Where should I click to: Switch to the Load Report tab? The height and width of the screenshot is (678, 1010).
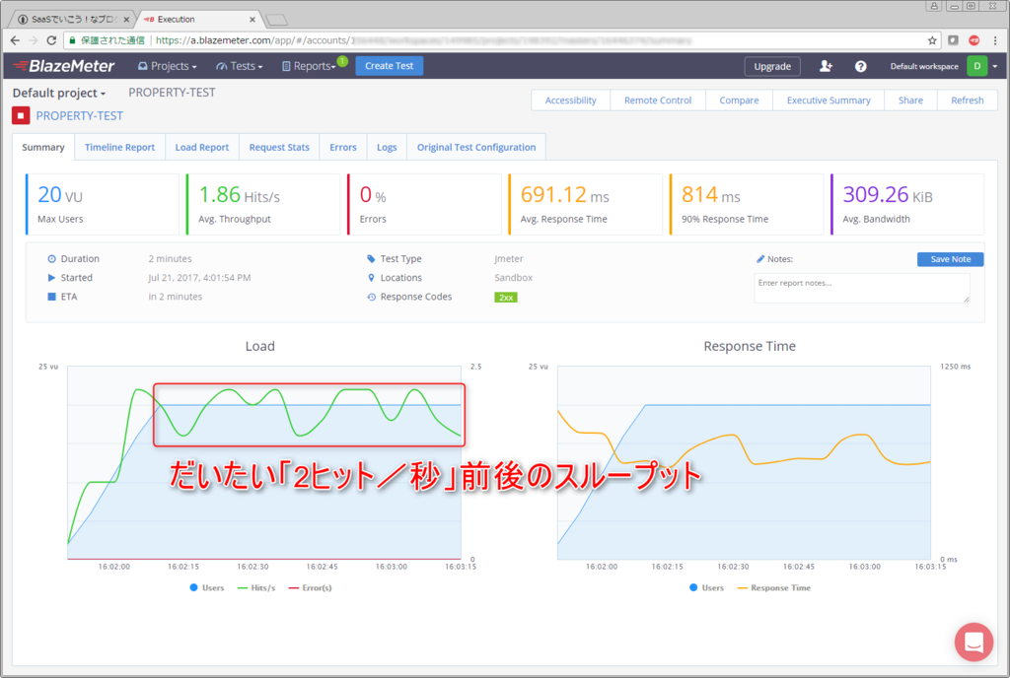pyautogui.click(x=202, y=147)
